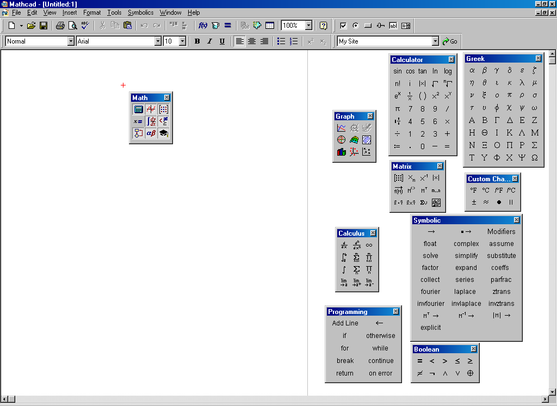The height and width of the screenshot is (406, 557).
Task: Open the Graph toolbar from the Math palette
Action: [151, 109]
